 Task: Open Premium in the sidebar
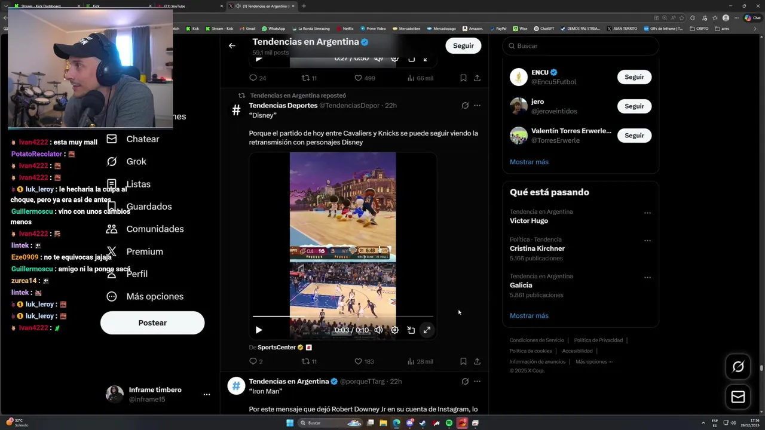coord(134,251)
